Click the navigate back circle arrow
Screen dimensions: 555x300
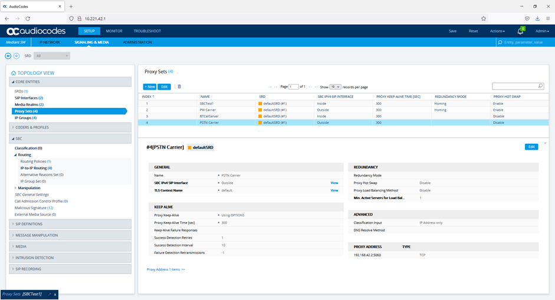coord(8,56)
